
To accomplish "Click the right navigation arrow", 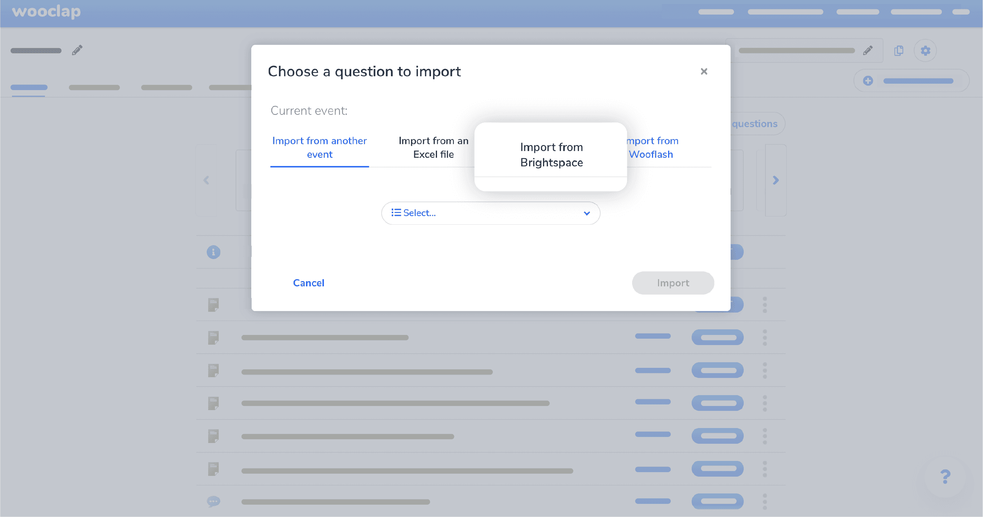I will tap(776, 180).
